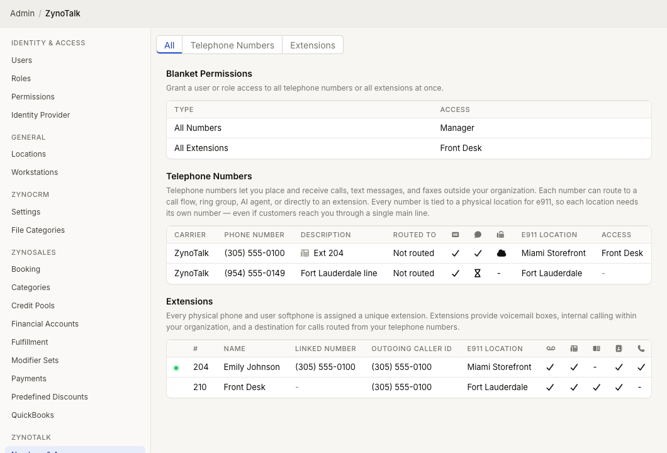Image resolution: width=667 pixels, height=453 pixels.
Task: Click phone number (954) 555-0149
Action: click(254, 274)
